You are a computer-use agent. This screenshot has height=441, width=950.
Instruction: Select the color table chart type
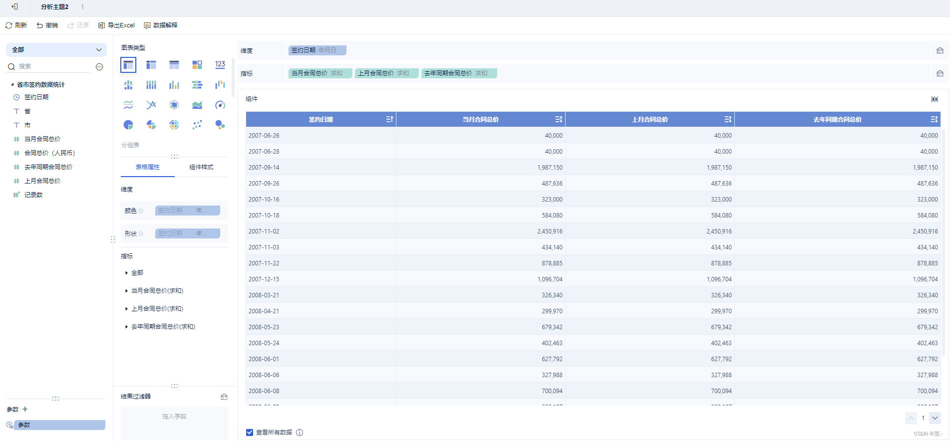(197, 65)
